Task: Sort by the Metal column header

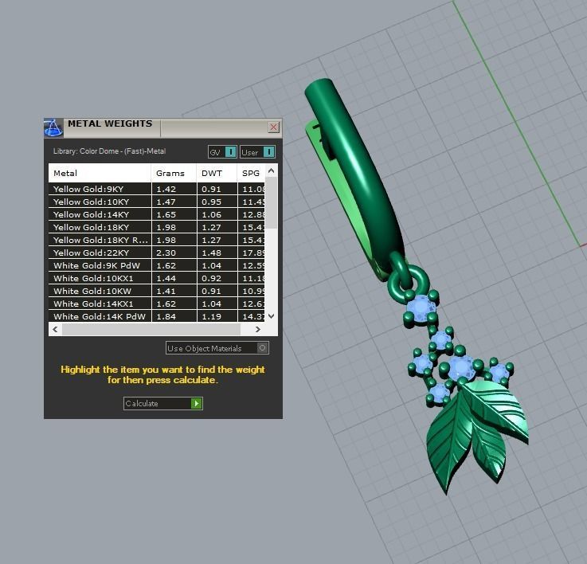Action: (x=100, y=173)
